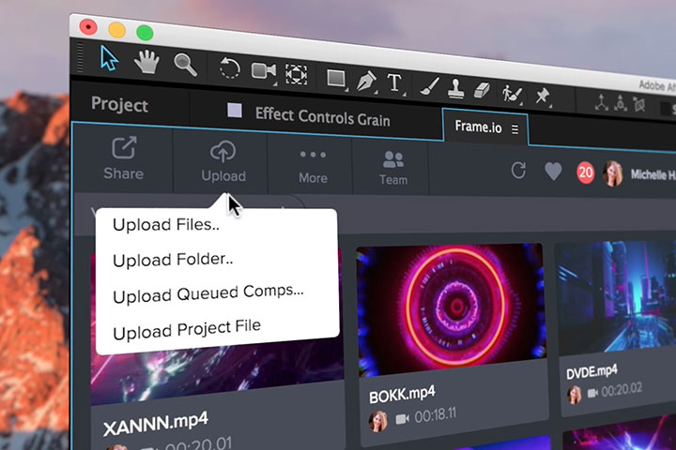Image resolution: width=676 pixels, height=450 pixels.
Task: Click the Upload button
Action: tap(223, 162)
